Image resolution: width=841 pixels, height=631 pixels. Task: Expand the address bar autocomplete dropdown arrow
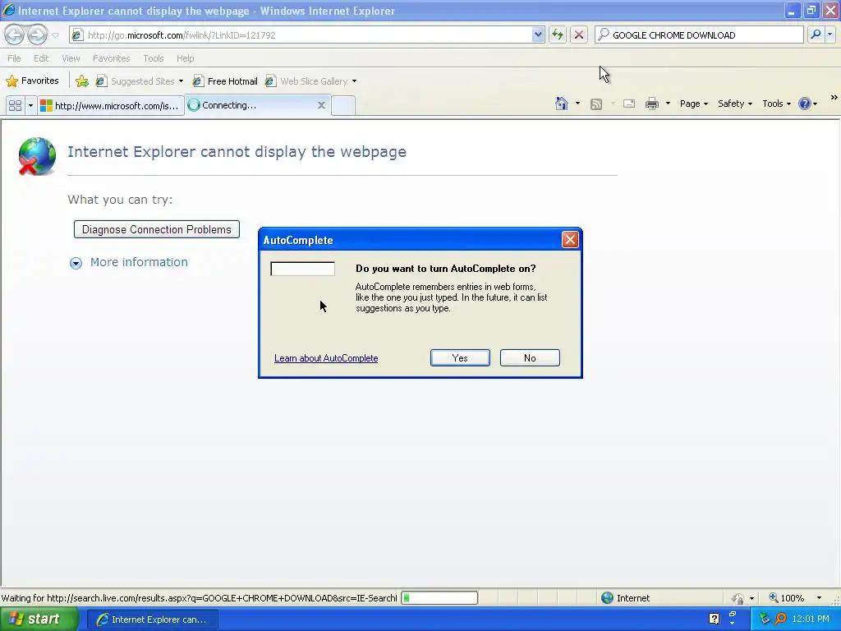click(538, 35)
